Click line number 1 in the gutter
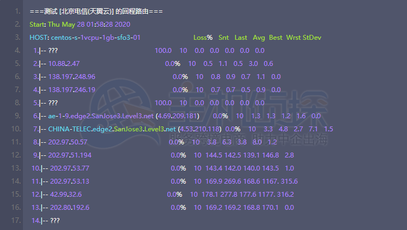Image resolution: width=407 pixels, height=230 pixels. point(18,11)
